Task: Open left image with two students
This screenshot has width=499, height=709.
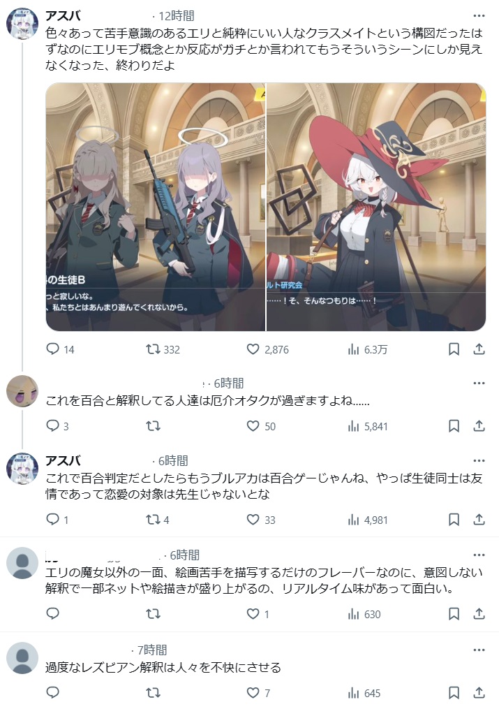Action: 156,207
